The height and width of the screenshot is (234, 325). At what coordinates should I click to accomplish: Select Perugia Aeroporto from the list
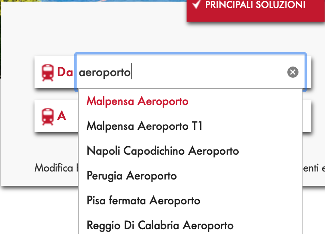point(132,176)
